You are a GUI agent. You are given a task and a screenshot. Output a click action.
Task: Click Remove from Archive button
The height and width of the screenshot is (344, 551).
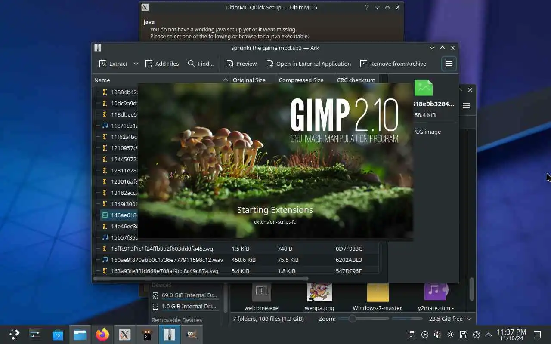(x=393, y=64)
